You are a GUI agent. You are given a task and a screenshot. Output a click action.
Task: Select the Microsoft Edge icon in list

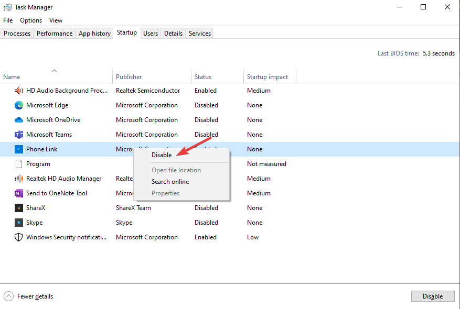coord(19,105)
